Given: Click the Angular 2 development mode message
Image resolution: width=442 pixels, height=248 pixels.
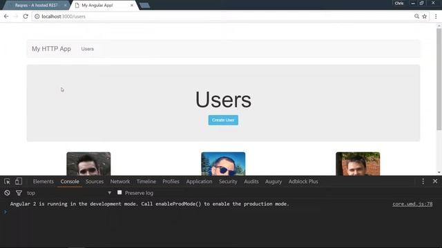Looking at the screenshot, I should tap(150, 204).
